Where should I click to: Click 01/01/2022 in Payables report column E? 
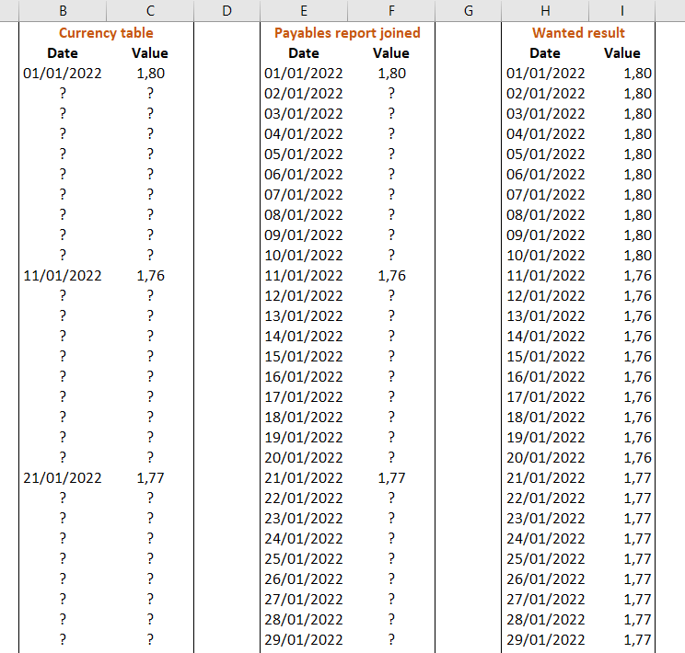pos(304,74)
